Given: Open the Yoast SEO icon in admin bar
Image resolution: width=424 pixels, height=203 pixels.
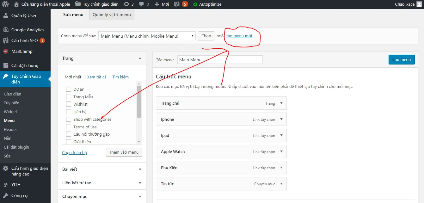Looking at the screenshot, I should (x=177, y=4).
